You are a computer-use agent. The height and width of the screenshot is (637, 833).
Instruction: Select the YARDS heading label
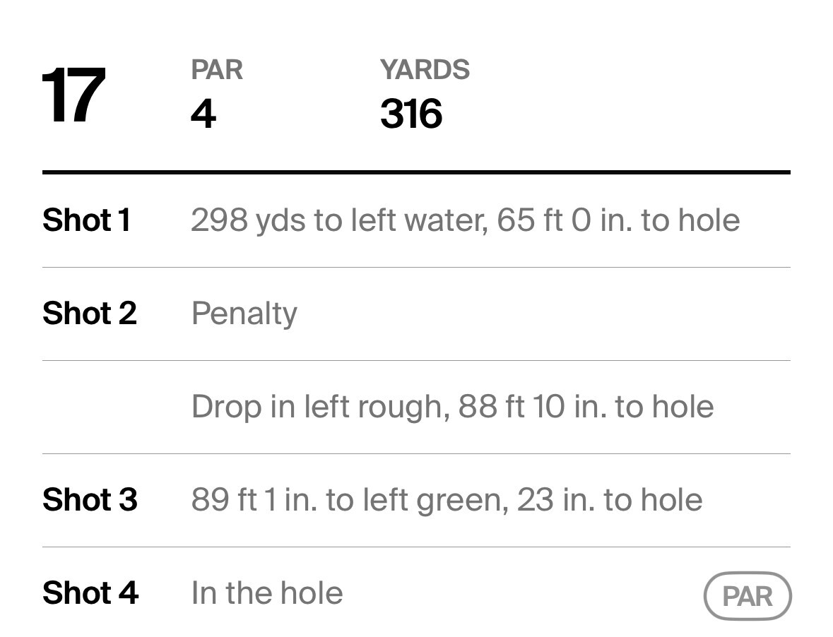point(425,70)
